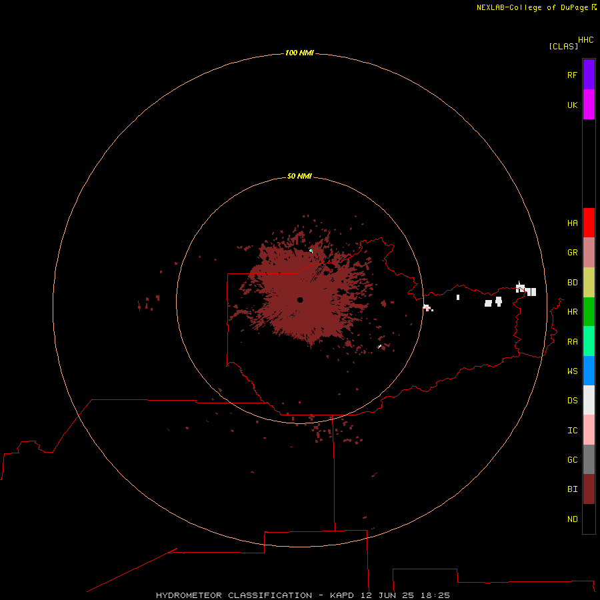Select the GC gray legend swatch
The width and height of the screenshot is (600, 600).
589,459
